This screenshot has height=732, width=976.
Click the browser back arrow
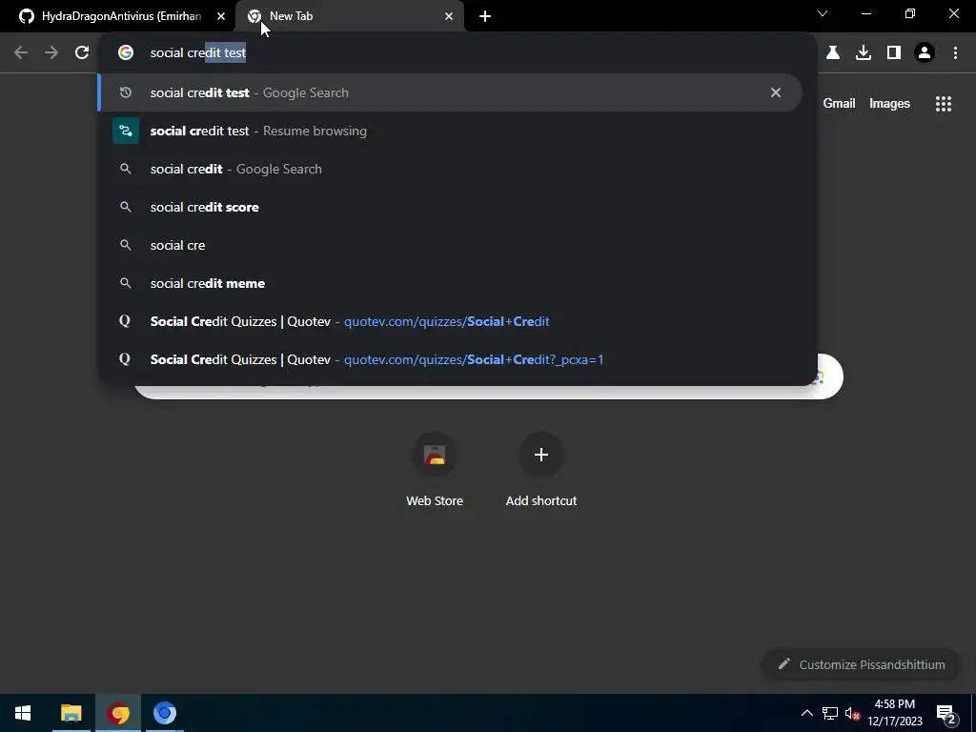coord(21,53)
